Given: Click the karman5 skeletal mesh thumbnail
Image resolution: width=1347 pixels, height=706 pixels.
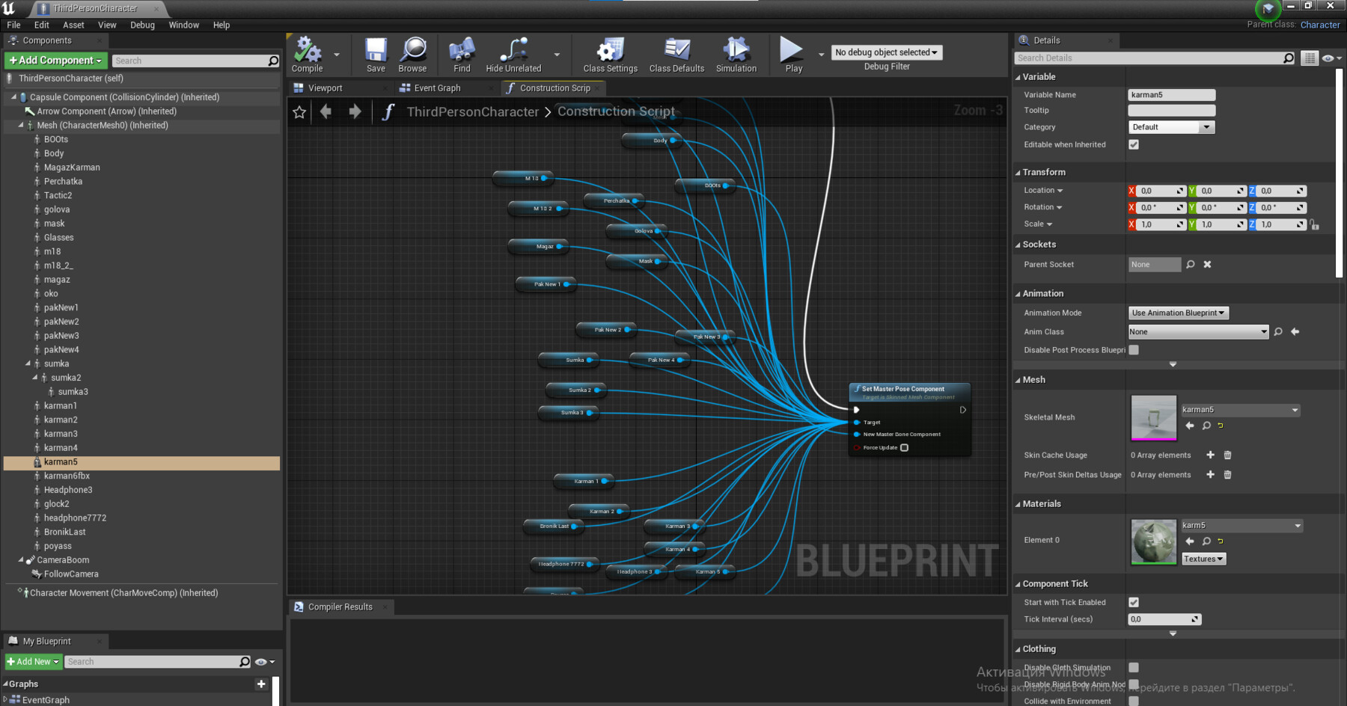Looking at the screenshot, I should coord(1153,417).
